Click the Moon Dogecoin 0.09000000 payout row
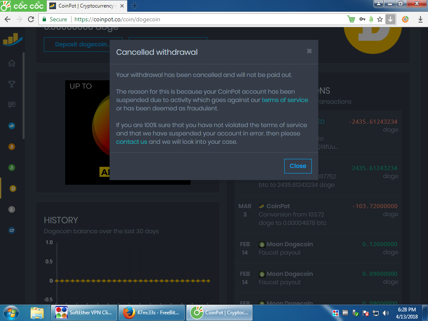This screenshot has width=428, height=321. coord(318,278)
